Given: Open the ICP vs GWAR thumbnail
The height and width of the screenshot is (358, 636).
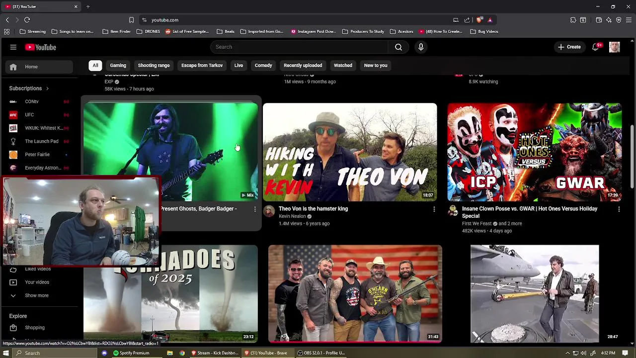Looking at the screenshot, I should click(x=534, y=152).
